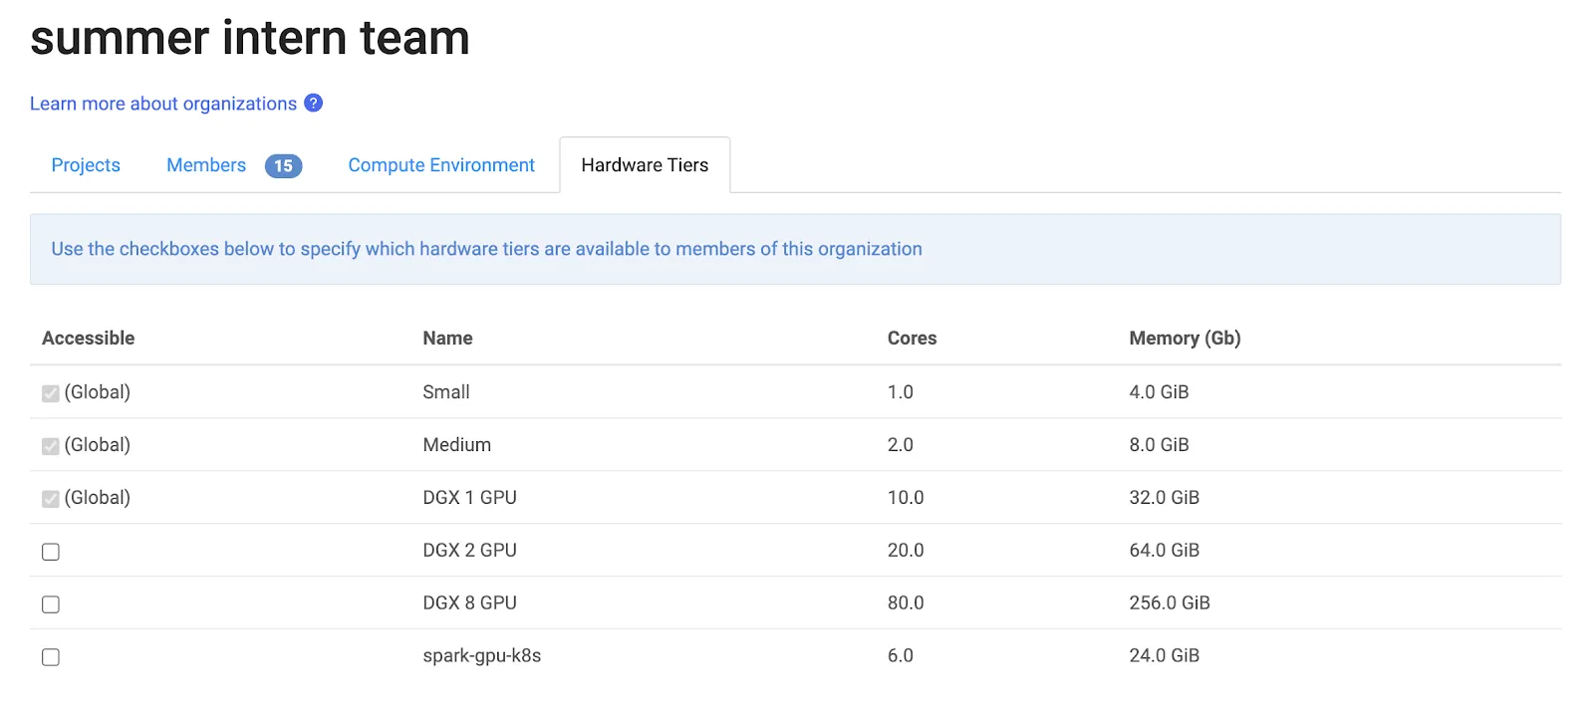Open the Members tab
Image resolution: width=1594 pixels, height=716 pixels.
point(206,165)
